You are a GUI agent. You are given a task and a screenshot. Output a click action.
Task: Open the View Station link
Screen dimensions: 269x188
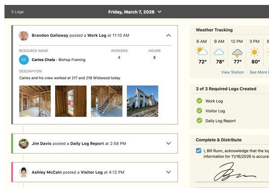point(232,72)
